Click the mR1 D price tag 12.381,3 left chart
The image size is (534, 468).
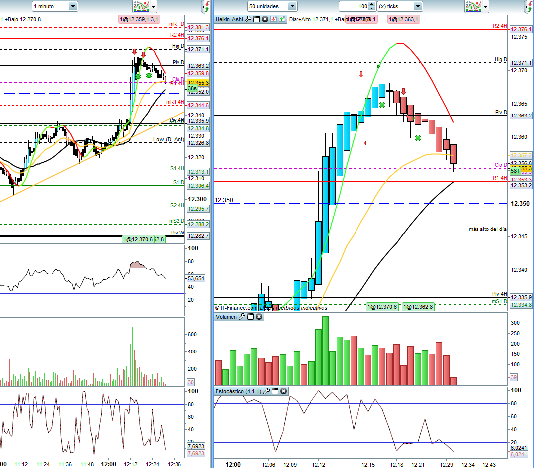pos(198,27)
